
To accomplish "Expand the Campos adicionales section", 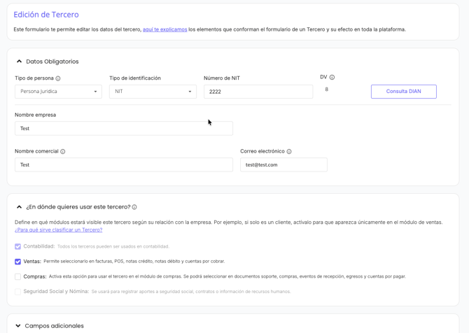I will (19, 326).
